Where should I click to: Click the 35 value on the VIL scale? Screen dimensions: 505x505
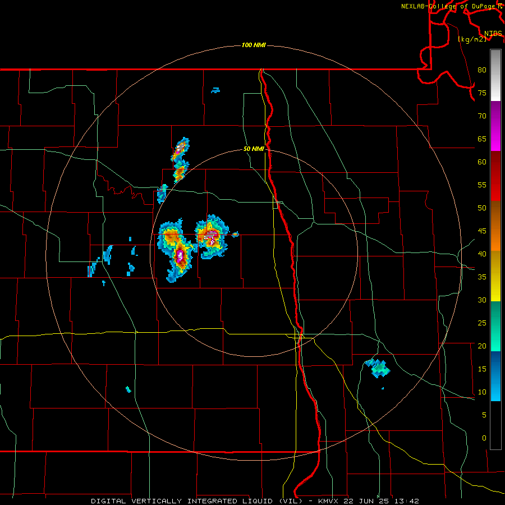click(482, 277)
